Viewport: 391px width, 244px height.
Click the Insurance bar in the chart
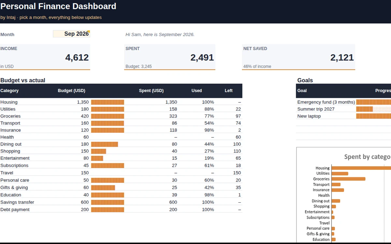[x=338, y=190]
